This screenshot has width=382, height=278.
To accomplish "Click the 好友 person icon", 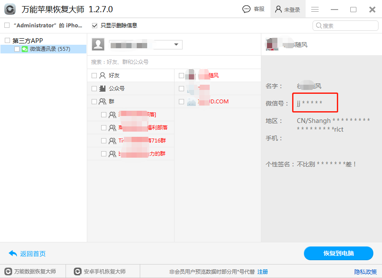I will pos(102,75).
